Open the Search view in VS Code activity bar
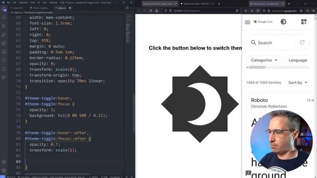Image resolution: width=317 pixels, height=178 pixels. coord(4,18)
